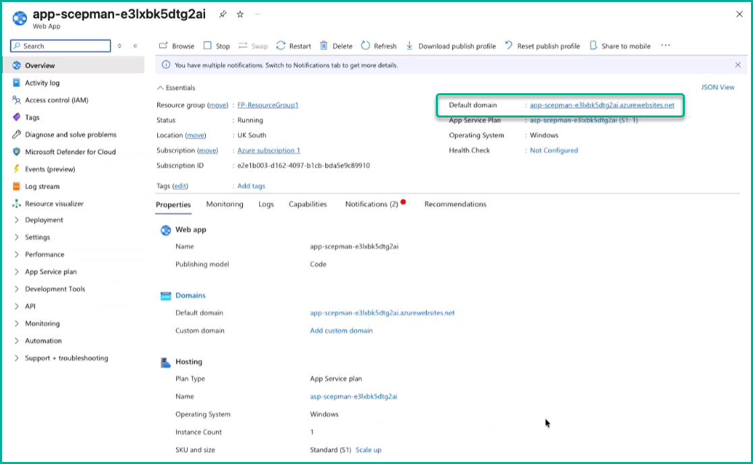Switch to the Monitoring tab

(225, 204)
